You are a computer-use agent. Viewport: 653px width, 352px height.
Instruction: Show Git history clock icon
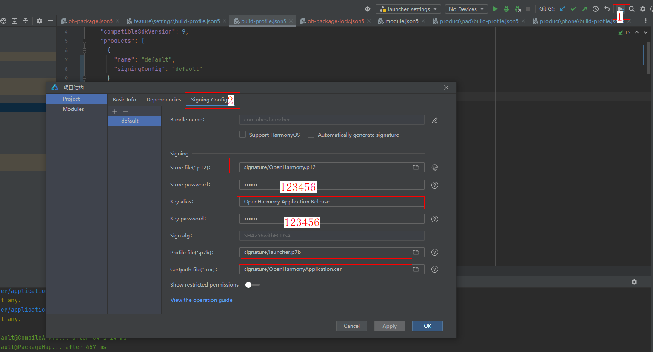596,9
